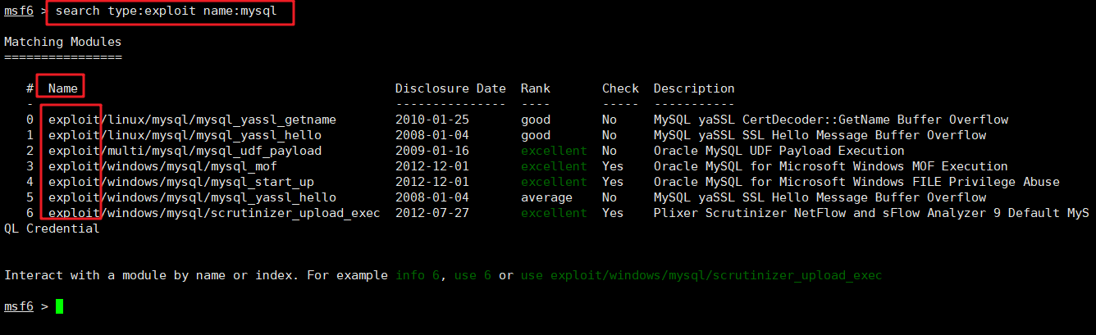Click excellent rank of mysql_udf_payload row

click(554, 151)
